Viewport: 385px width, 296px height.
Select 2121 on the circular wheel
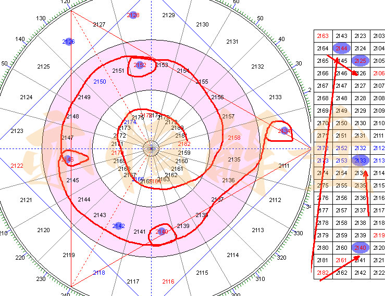coord(26,200)
